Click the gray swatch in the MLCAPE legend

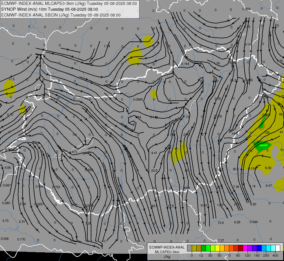(x=189, y=248)
